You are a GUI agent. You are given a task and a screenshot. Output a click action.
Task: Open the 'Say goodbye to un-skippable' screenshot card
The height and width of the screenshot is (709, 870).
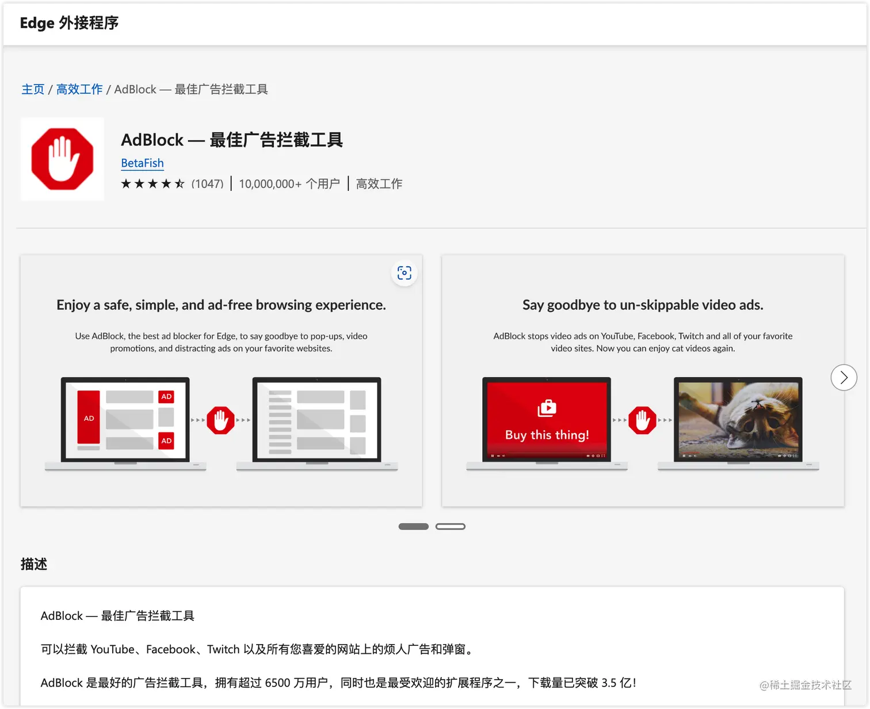point(643,381)
